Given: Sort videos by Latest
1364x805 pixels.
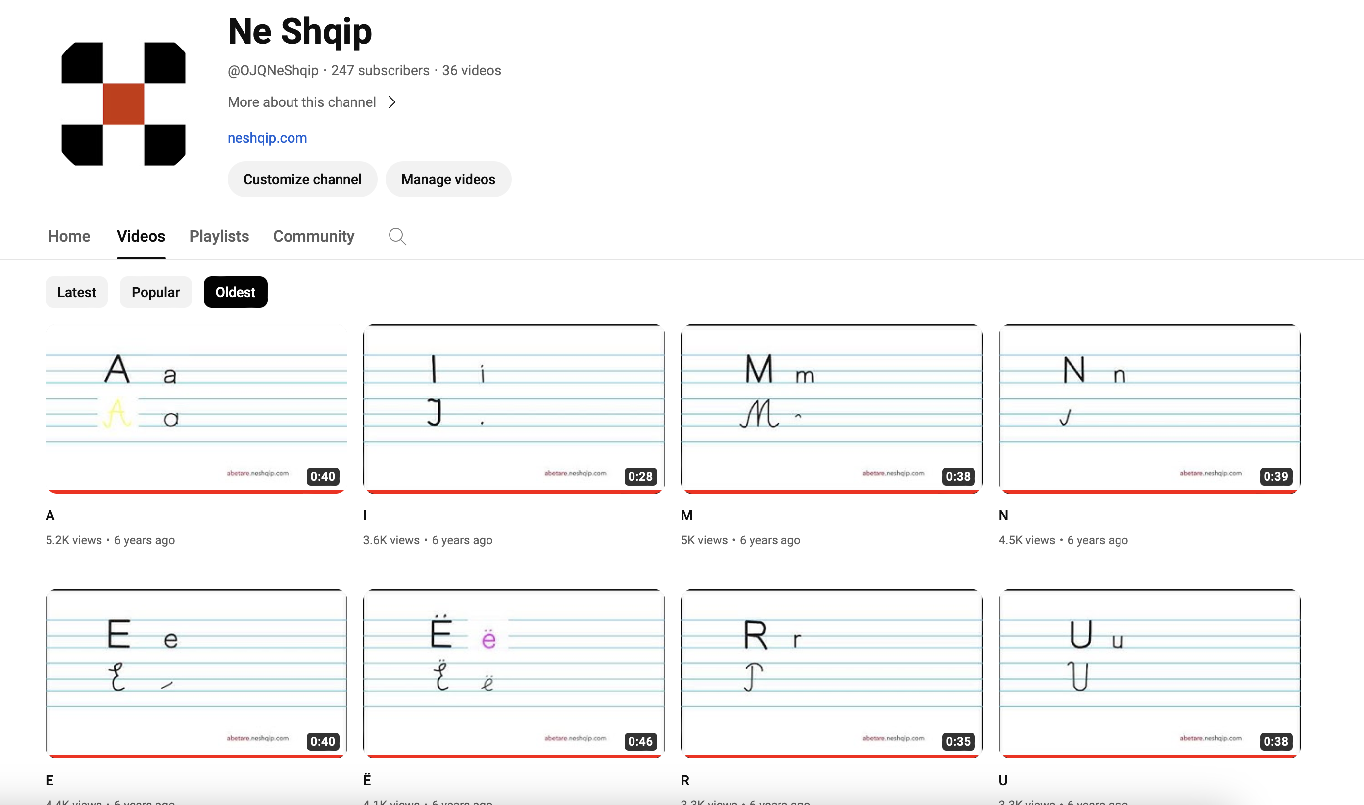Looking at the screenshot, I should (76, 293).
